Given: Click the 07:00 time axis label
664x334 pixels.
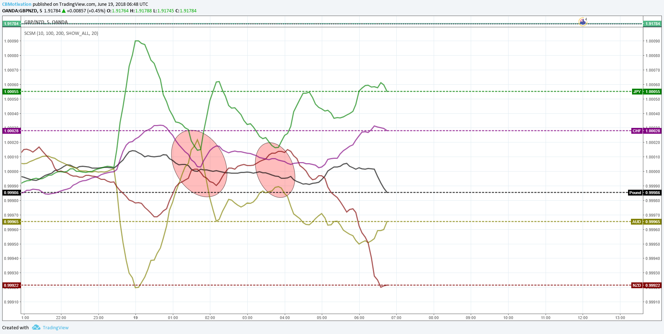Looking at the screenshot, I should [396, 318].
